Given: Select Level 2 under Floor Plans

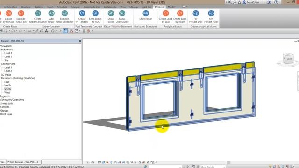Looking at the screenshot, I should (8, 57).
